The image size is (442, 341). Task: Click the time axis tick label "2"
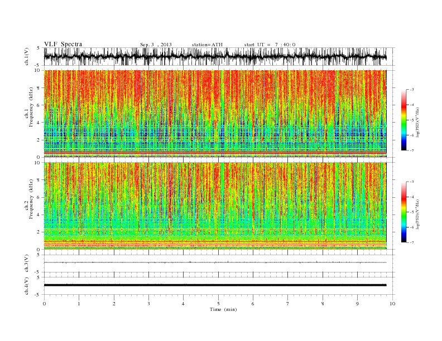pos(114,304)
